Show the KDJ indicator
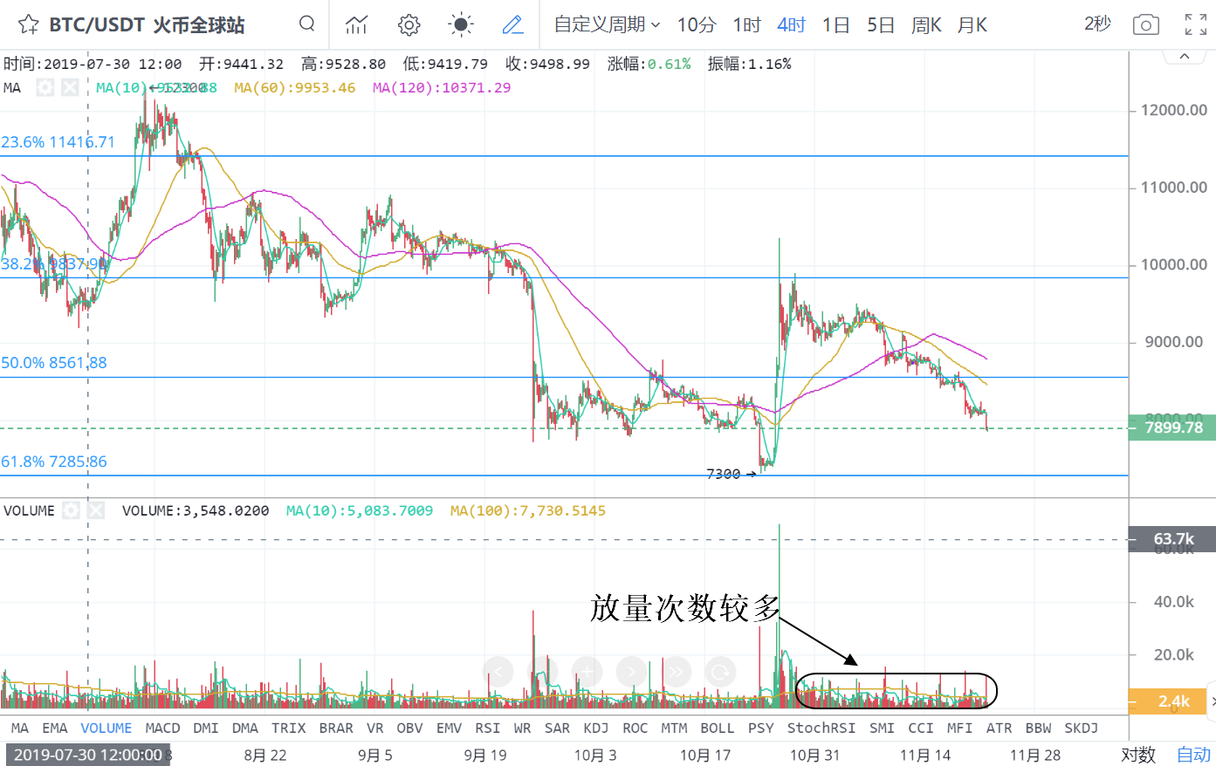 (596, 728)
